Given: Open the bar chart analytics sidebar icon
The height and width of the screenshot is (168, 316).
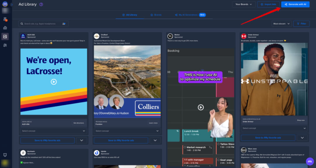Looking at the screenshot, I should (5, 28).
